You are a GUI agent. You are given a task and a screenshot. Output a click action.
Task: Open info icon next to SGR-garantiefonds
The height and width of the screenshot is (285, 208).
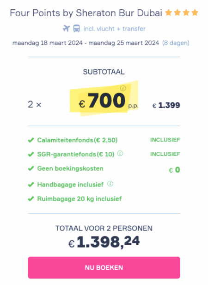120,154
